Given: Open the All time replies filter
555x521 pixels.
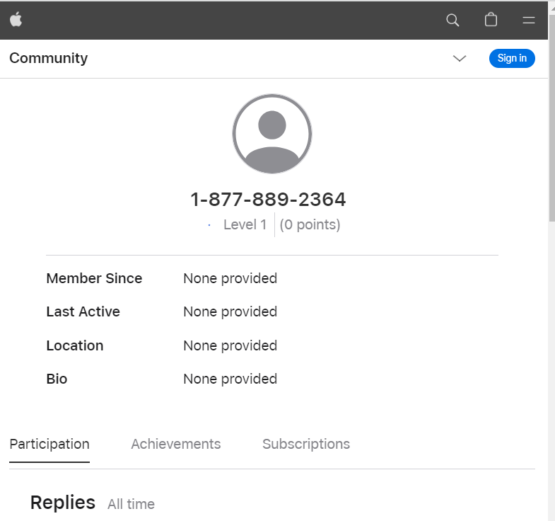Looking at the screenshot, I should 131,504.
